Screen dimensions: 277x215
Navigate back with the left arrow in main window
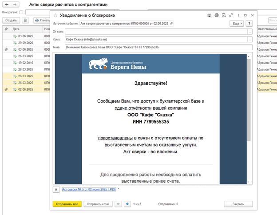(x=7, y=4)
